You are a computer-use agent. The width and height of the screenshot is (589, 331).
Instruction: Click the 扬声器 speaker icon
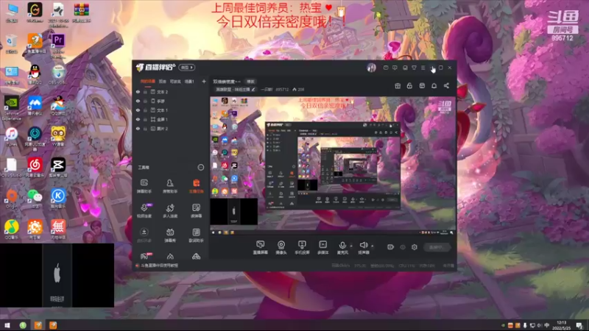363,246
